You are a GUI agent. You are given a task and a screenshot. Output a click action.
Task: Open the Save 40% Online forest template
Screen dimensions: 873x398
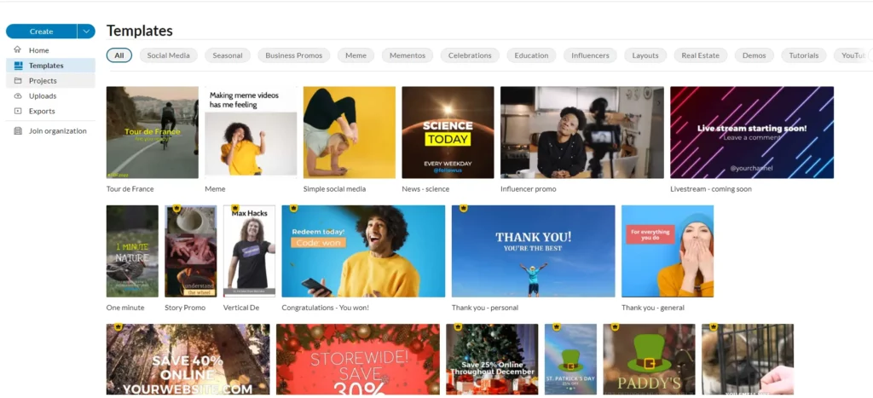pos(188,359)
